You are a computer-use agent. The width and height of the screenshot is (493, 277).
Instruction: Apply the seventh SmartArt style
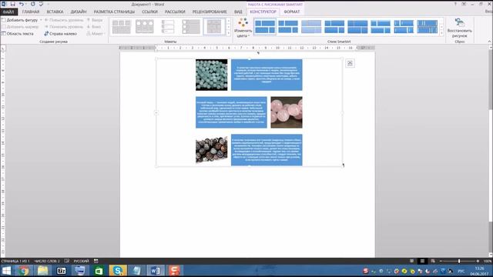tap(404, 26)
